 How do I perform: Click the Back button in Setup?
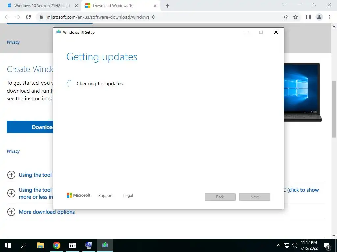(220, 197)
